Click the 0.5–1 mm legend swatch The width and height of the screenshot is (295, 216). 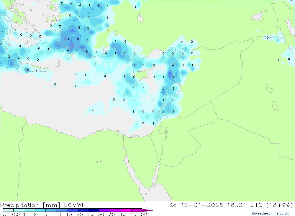pos(19,210)
